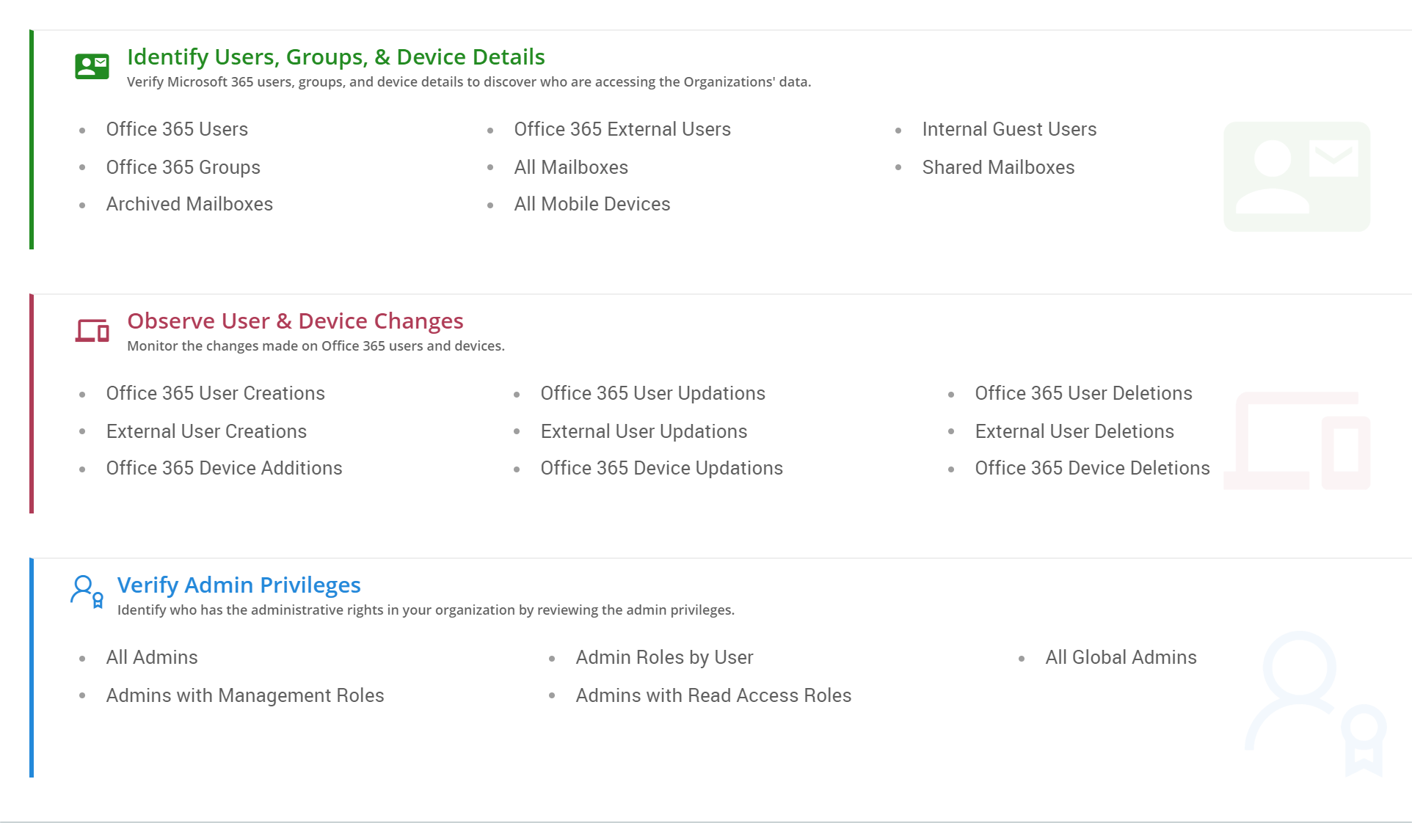Open Office 365 External Users report
Screen dimensions: 1412x823
[622, 129]
